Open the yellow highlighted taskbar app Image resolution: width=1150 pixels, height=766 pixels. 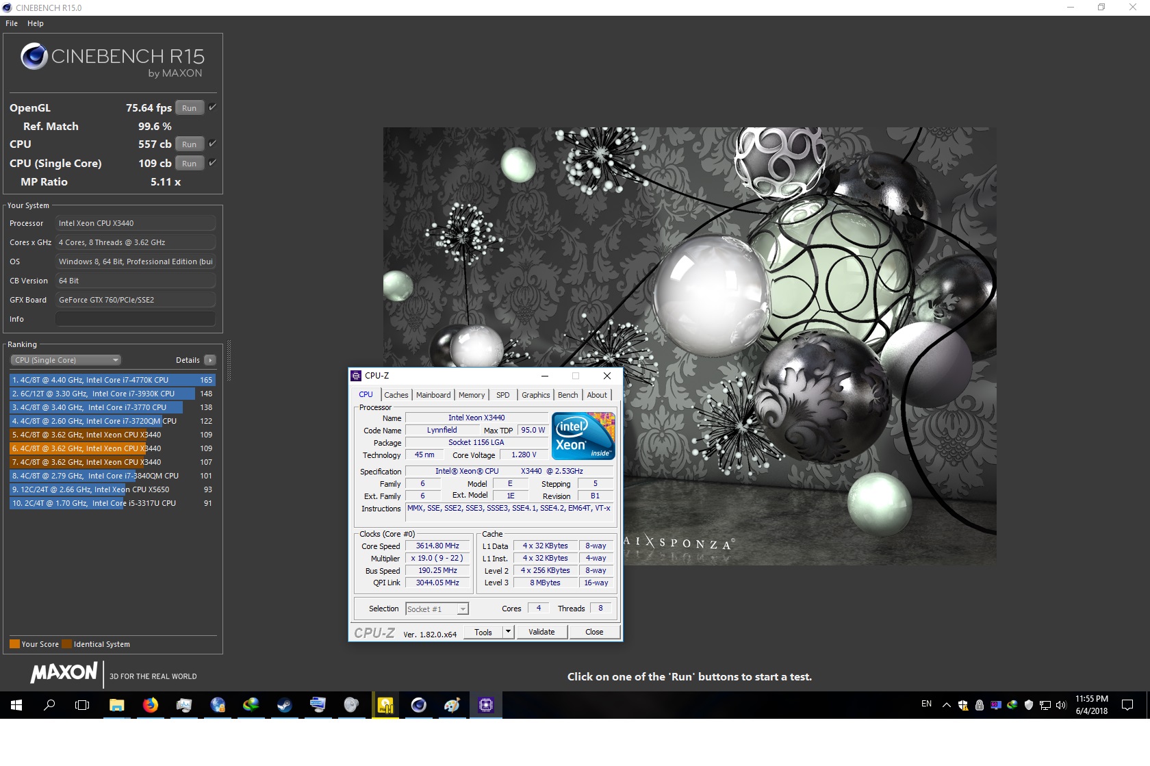pyautogui.click(x=385, y=705)
